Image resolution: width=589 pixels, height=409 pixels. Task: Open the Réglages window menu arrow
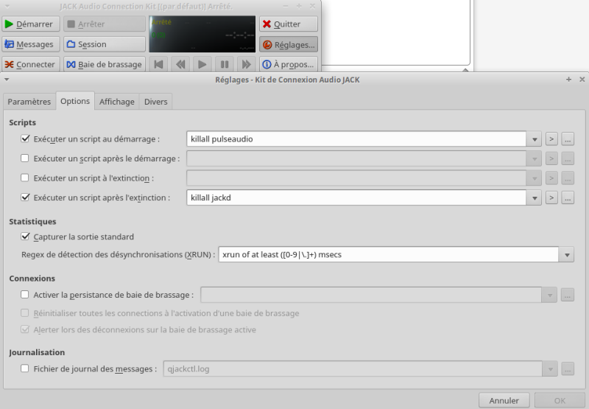click(x=7, y=80)
